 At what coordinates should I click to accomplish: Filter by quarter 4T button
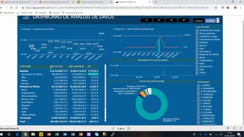point(184,20)
